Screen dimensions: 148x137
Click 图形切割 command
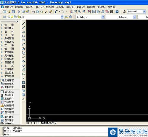7,112
